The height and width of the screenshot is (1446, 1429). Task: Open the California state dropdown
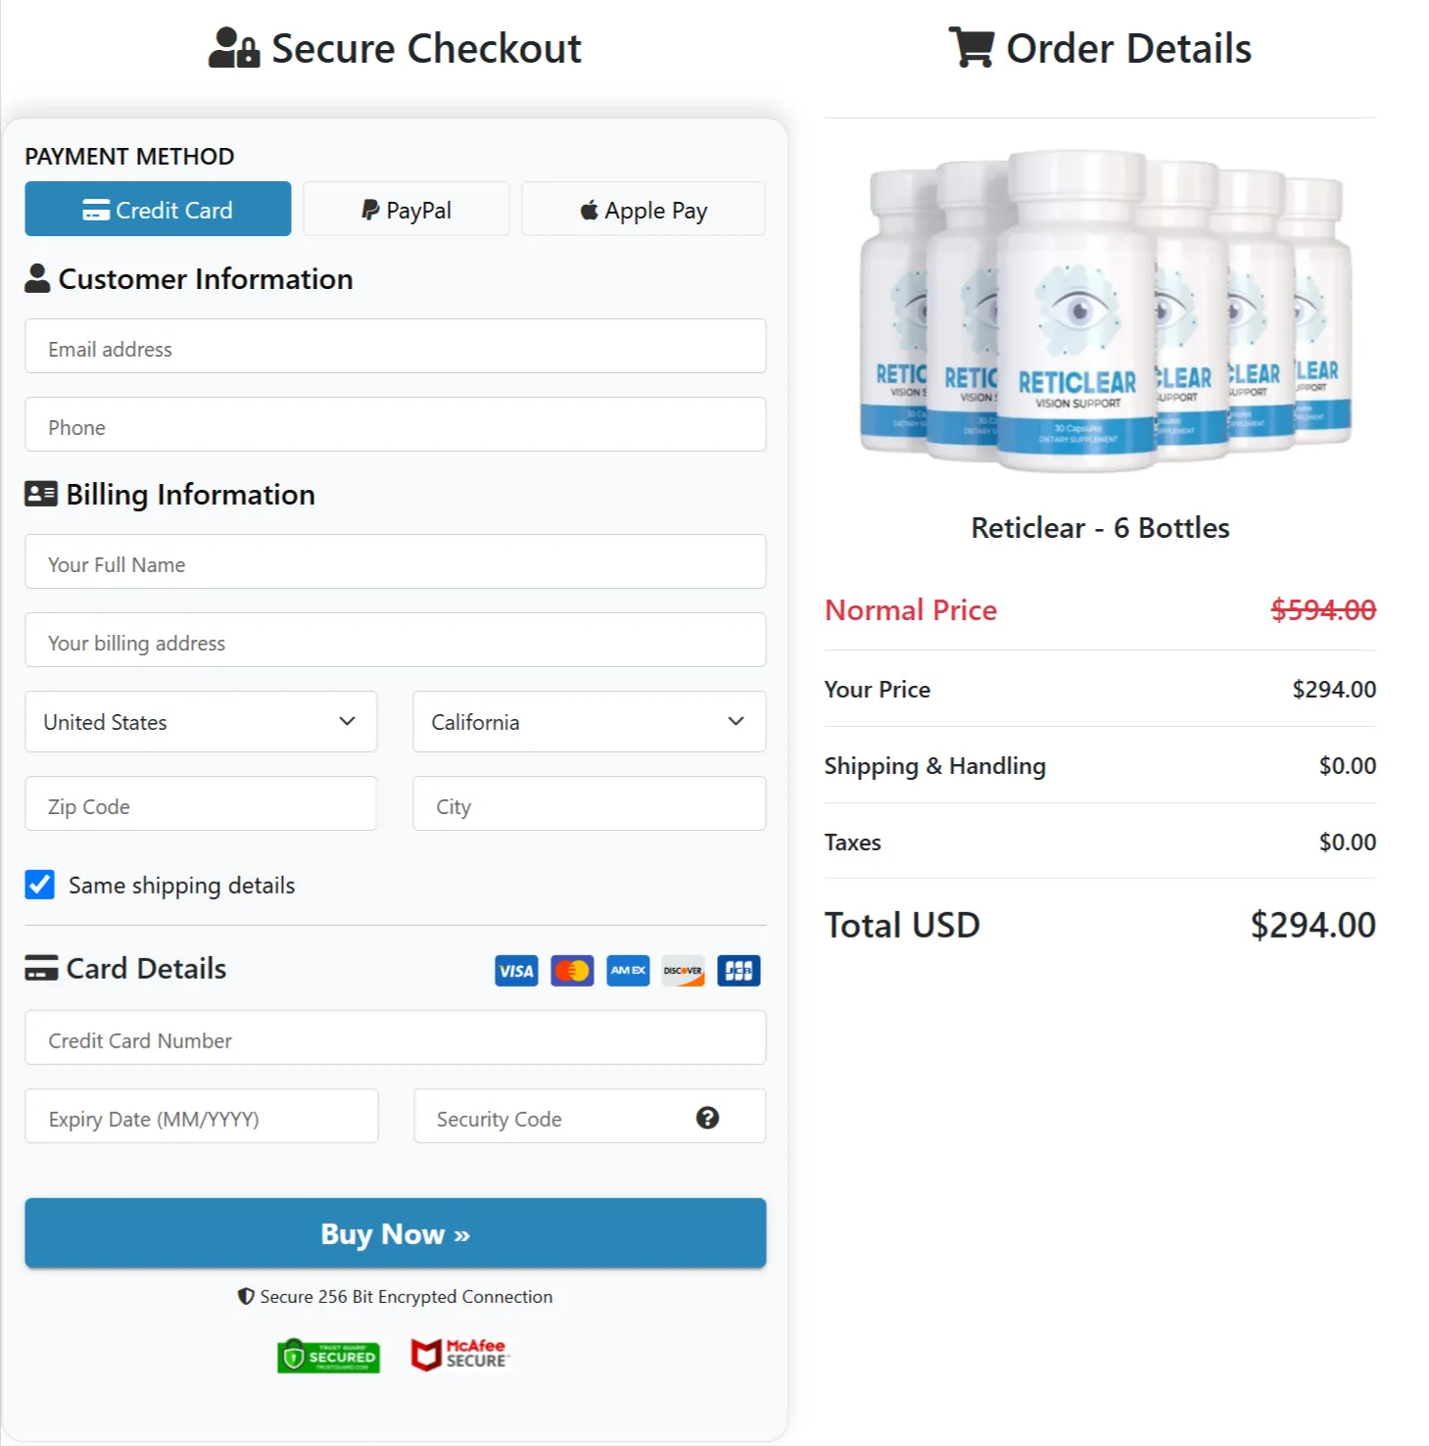coord(588,722)
